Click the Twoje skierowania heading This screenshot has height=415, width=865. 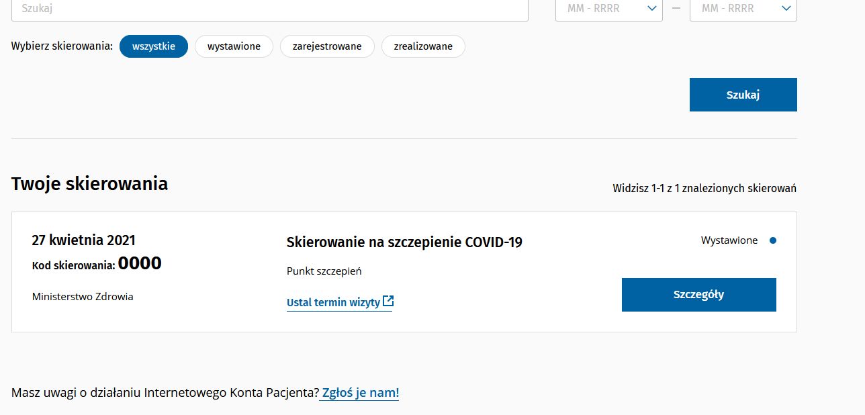point(89,184)
